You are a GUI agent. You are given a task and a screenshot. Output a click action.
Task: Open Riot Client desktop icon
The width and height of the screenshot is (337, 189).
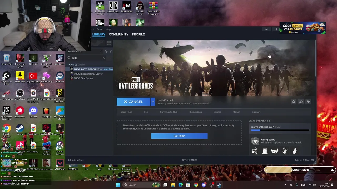tap(20, 112)
